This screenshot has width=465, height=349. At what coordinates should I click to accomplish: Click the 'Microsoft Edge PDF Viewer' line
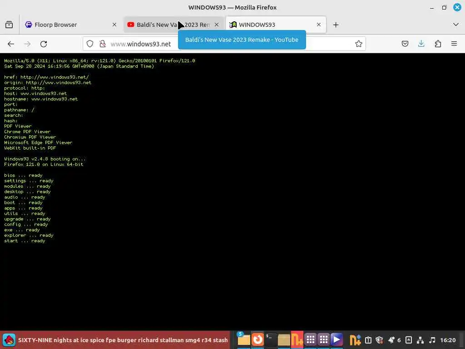(x=38, y=142)
